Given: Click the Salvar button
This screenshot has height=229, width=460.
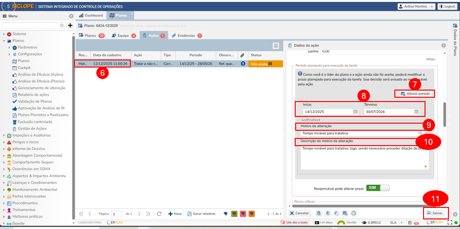Looking at the screenshot, I should (435, 213).
